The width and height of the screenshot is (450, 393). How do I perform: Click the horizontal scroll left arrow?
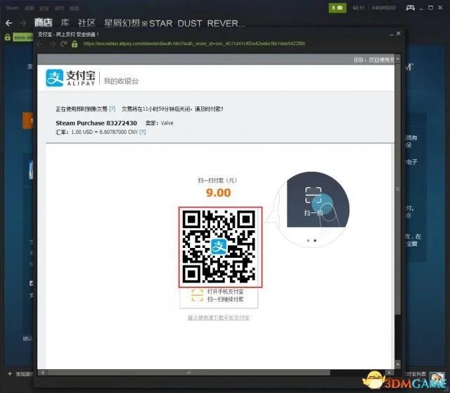tap(42, 373)
